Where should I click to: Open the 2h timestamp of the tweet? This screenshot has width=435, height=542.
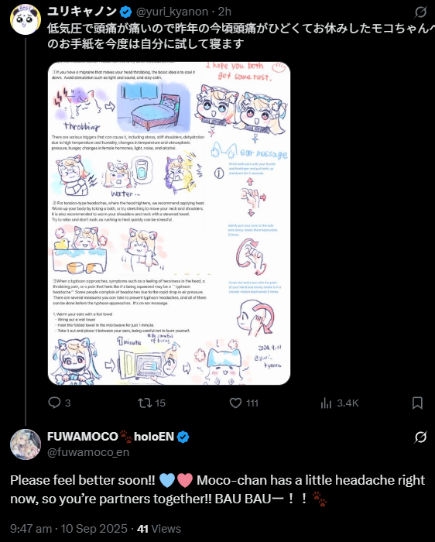point(224,12)
